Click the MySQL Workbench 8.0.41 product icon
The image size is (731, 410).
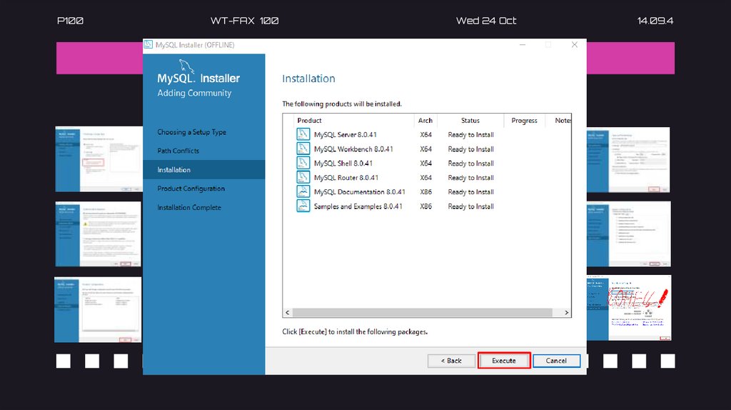pyautogui.click(x=303, y=149)
